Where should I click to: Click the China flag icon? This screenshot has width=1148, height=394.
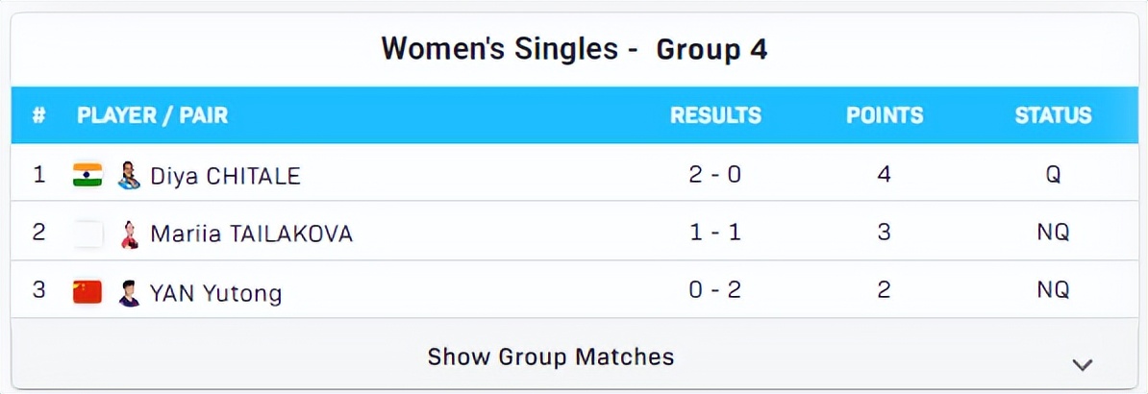click(87, 291)
